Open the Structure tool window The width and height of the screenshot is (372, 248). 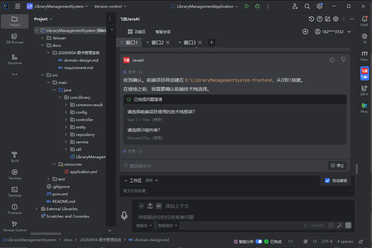(15, 59)
